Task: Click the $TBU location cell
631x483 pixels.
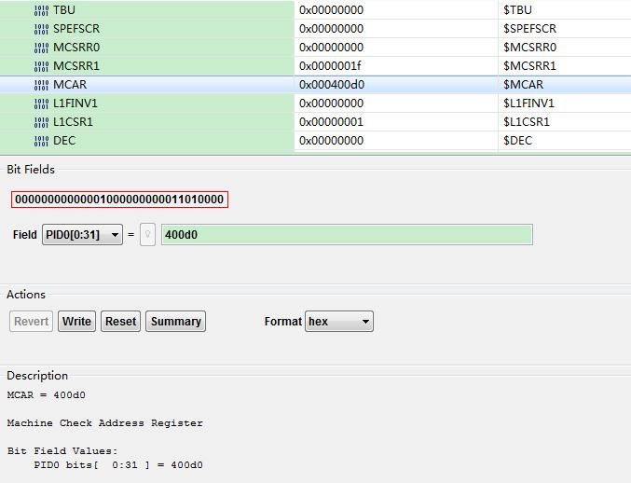Action: 517,10
